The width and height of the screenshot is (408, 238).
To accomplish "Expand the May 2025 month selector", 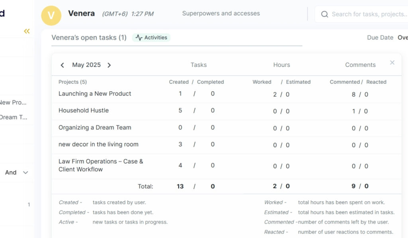I will [86, 65].
